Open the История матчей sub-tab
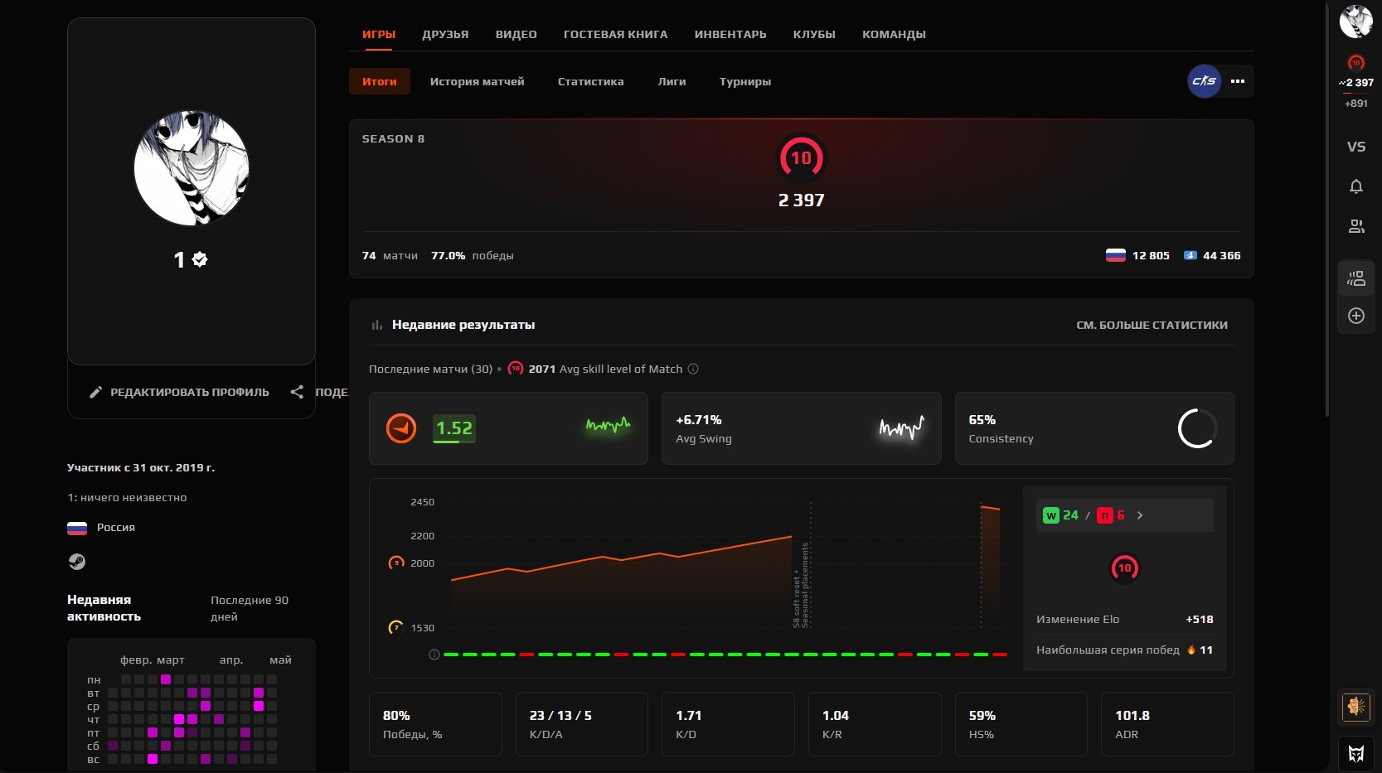The width and height of the screenshot is (1382, 773). coord(478,81)
